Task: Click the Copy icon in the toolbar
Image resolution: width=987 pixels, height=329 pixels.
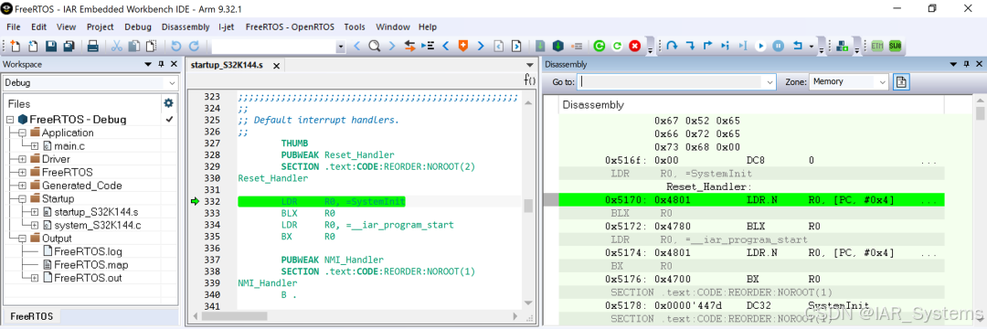Action: (134, 46)
